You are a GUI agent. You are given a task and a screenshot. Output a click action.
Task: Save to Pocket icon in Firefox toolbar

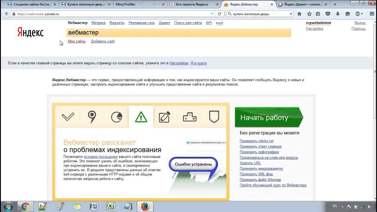pos(328,14)
